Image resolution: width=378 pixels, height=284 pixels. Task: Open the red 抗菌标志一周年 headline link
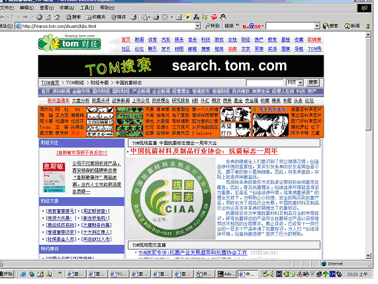point(204,151)
